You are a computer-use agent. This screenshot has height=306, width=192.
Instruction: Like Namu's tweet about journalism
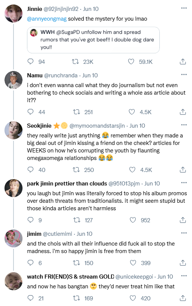(132, 112)
